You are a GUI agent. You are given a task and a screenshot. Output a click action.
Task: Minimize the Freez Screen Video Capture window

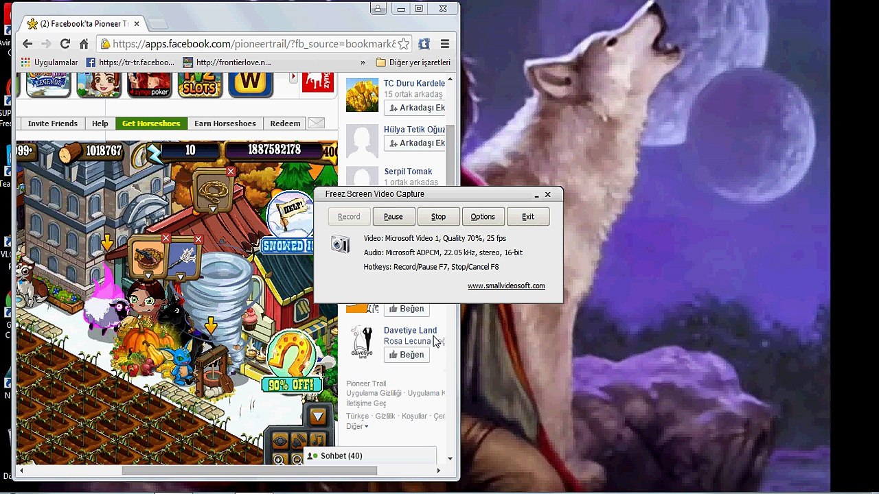coord(536,195)
